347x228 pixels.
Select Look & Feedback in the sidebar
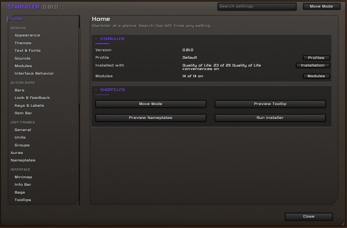pyautogui.click(x=32, y=98)
